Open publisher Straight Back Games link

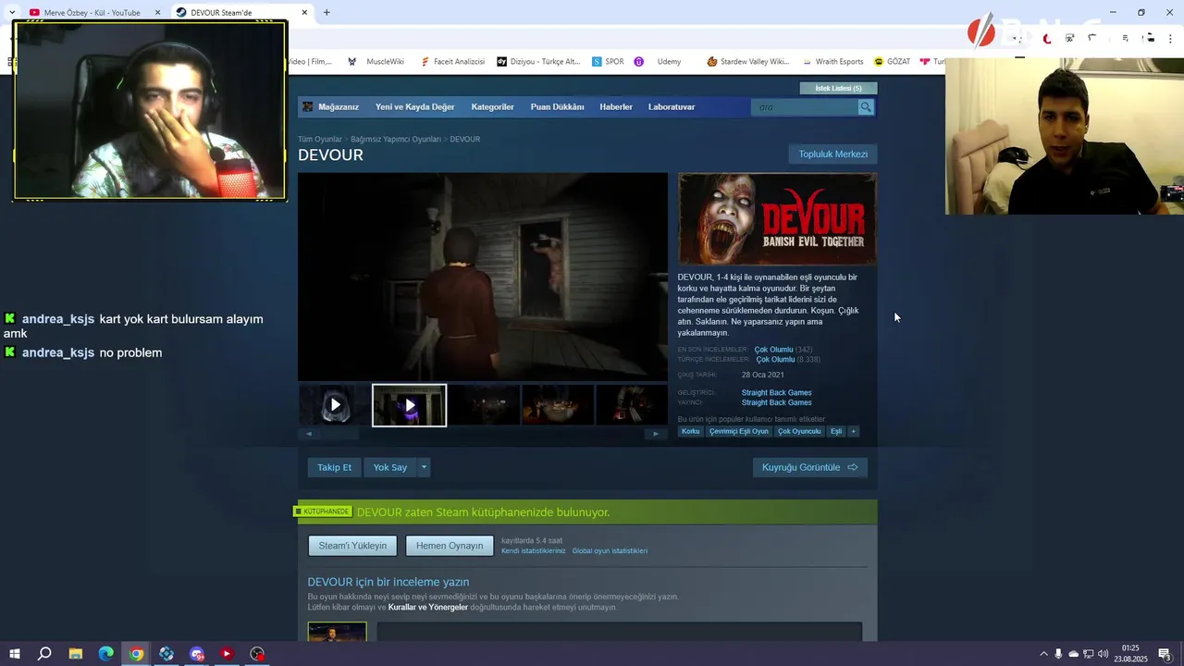click(776, 402)
